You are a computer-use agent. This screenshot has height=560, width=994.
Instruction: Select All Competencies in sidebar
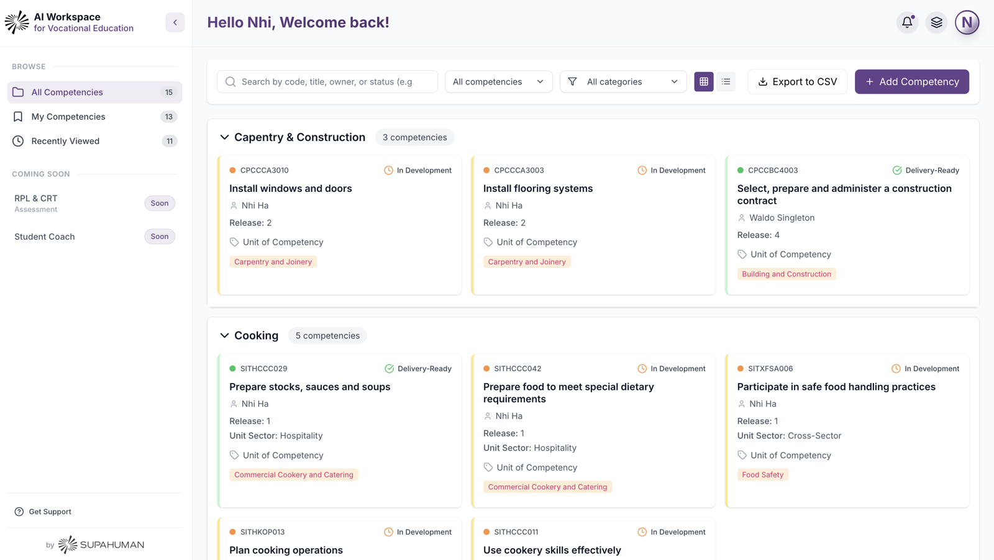tap(94, 92)
